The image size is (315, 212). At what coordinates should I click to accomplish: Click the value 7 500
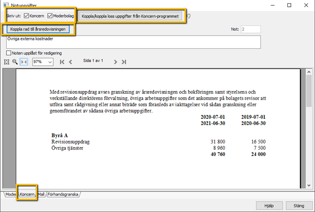coord(260,148)
